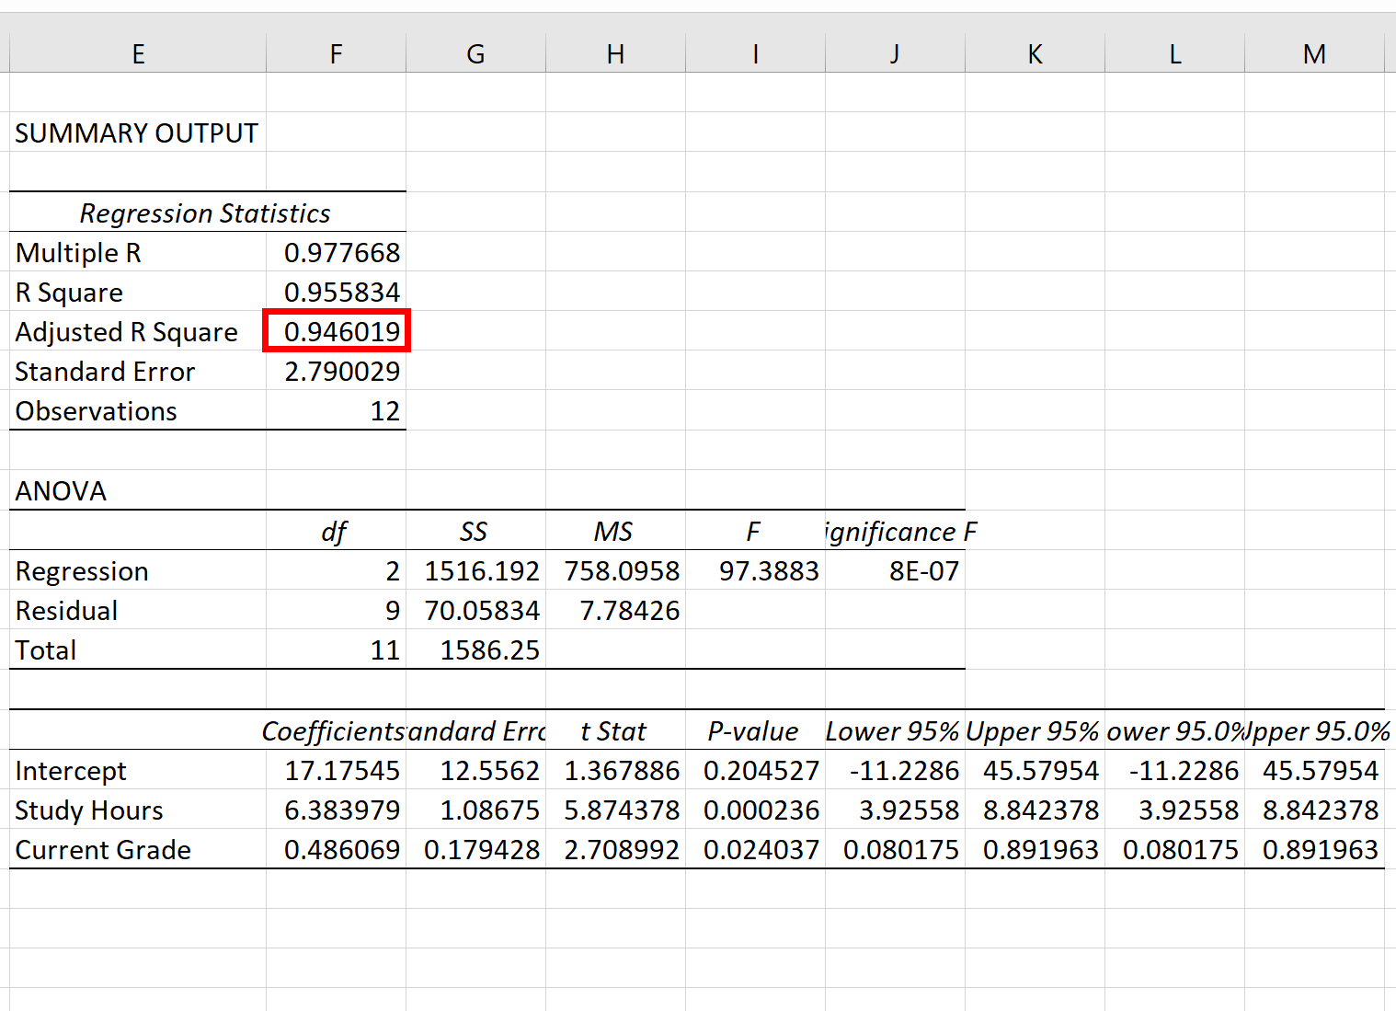Select the Total SS cell showing 1586.25
1396x1011 pixels.
(x=477, y=649)
